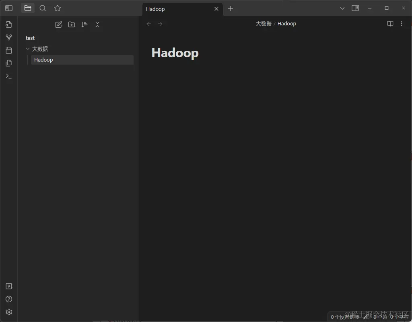
Task: Open settings gear icon
Action: pyautogui.click(x=9, y=312)
